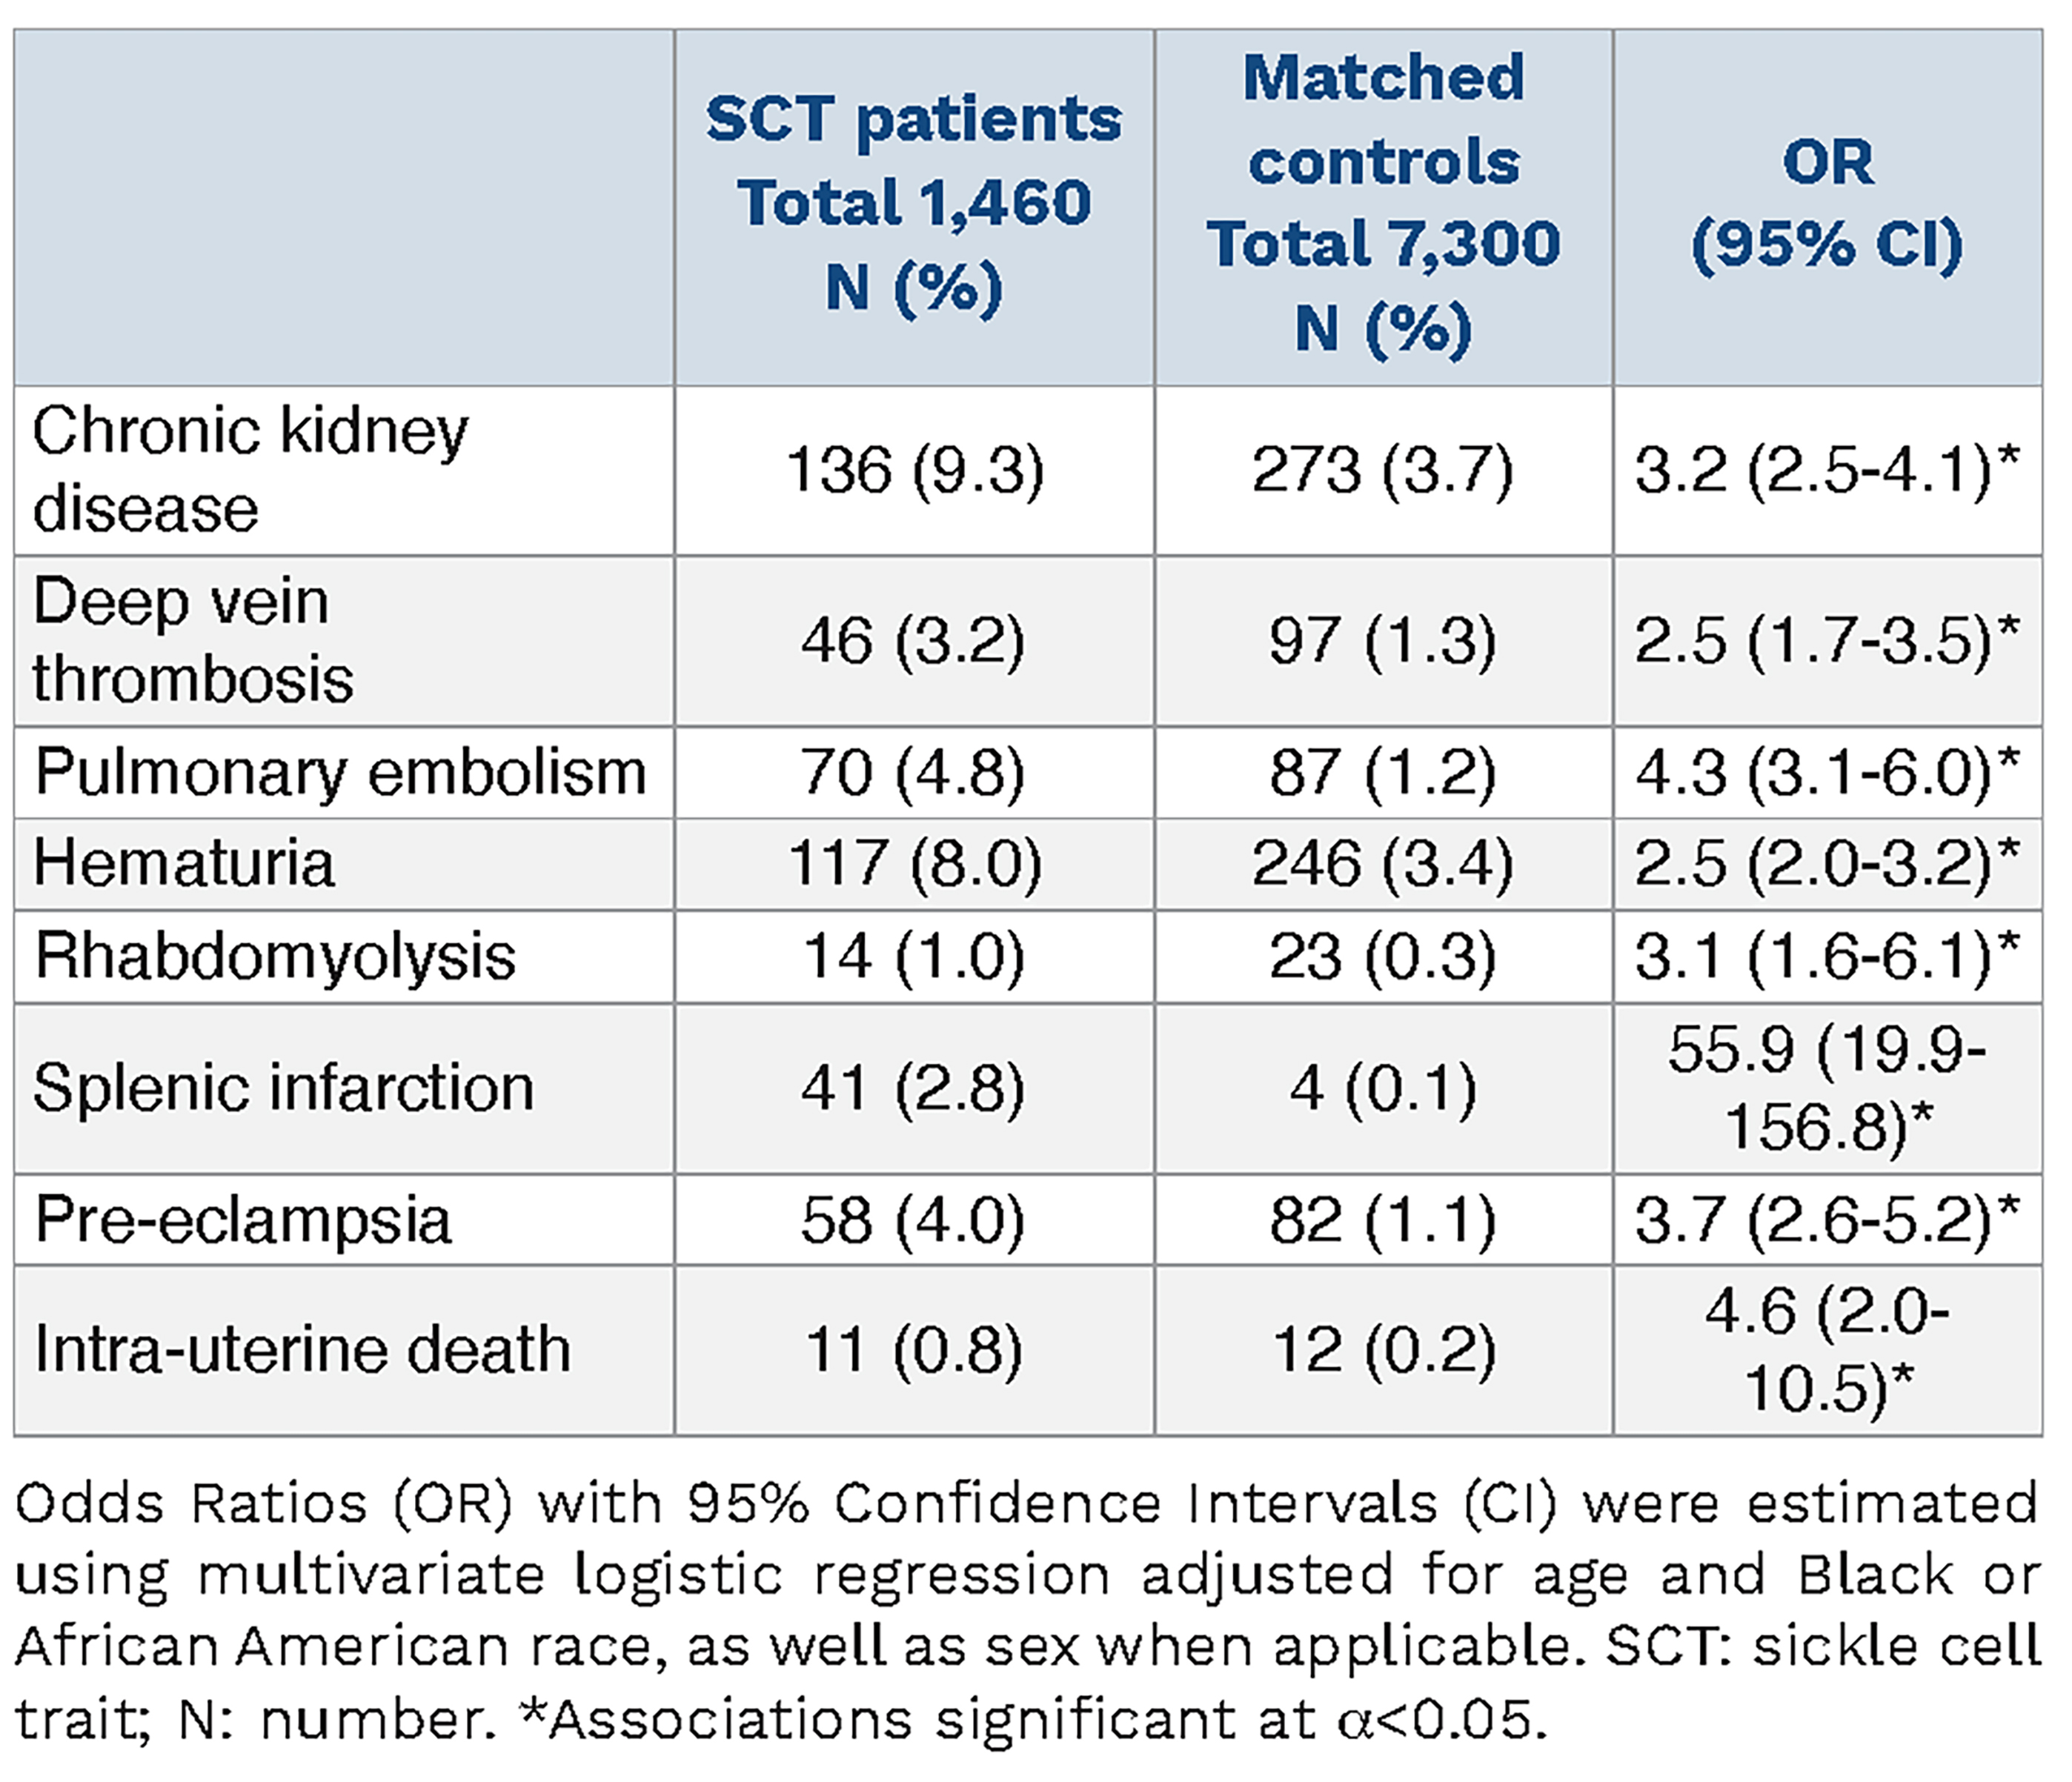Select the 4.6 (2.0-10.5) odds ratio cell
2072x1782 pixels.
coord(1827,1350)
